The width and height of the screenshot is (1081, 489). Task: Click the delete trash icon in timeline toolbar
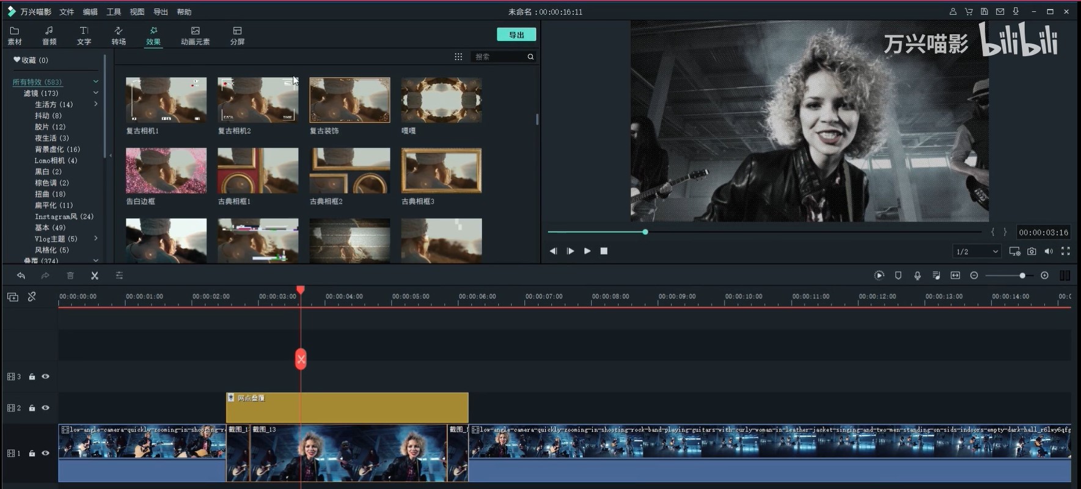(70, 276)
